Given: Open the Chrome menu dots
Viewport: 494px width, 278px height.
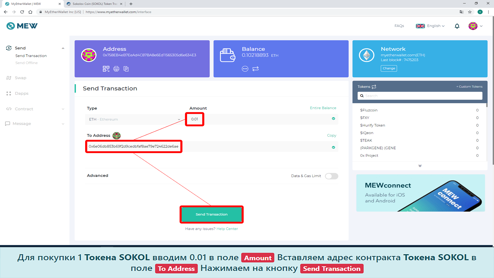Looking at the screenshot, I should [x=488, y=12].
